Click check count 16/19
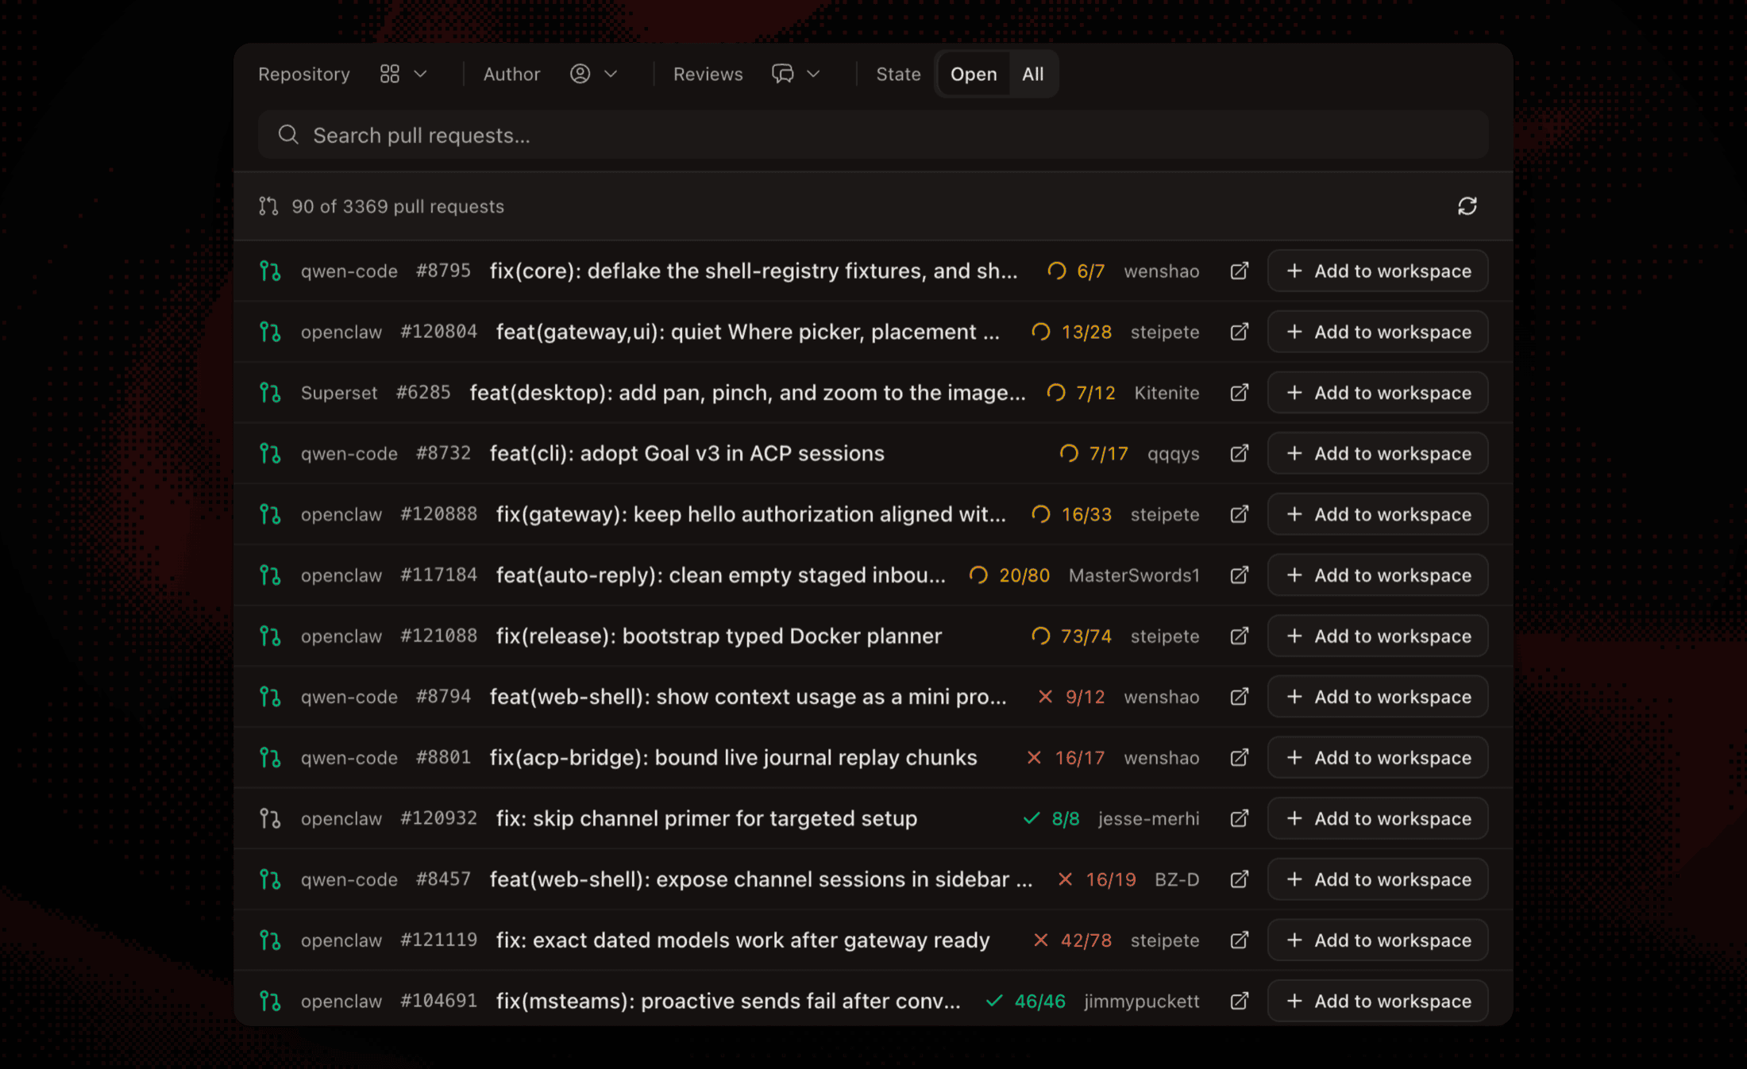This screenshot has height=1069, width=1747. coord(1111,879)
